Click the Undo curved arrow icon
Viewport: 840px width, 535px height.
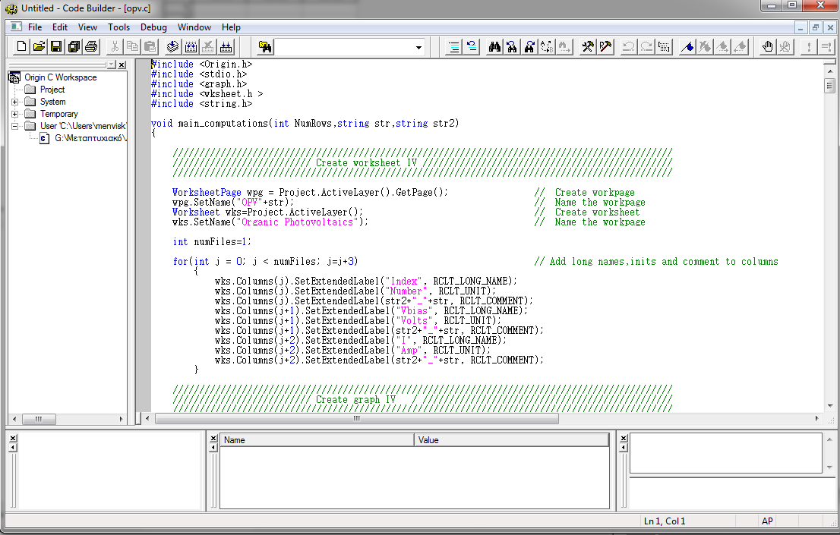[628, 46]
